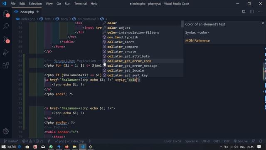Open the Terminal menu
Image resolution: width=266 pixels, height=150 pixels.
(80, 4)
